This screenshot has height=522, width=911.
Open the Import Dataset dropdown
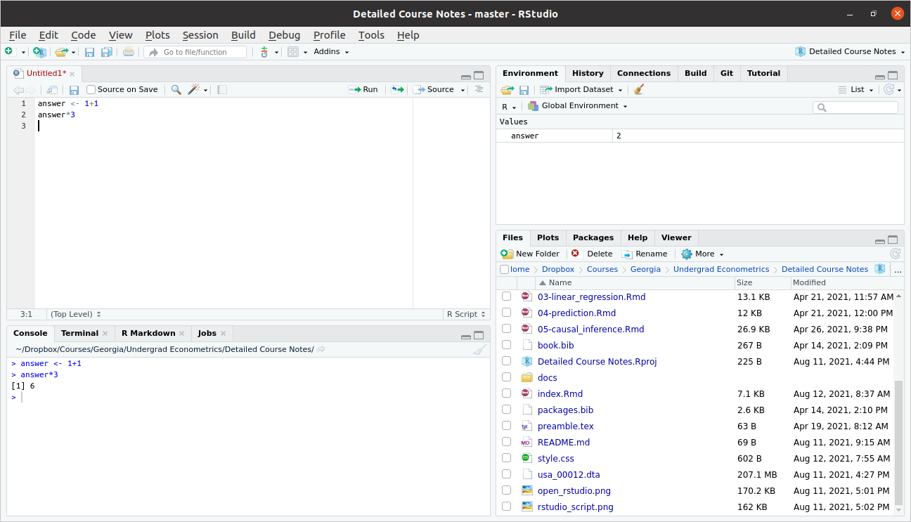[x=581, y=89]
